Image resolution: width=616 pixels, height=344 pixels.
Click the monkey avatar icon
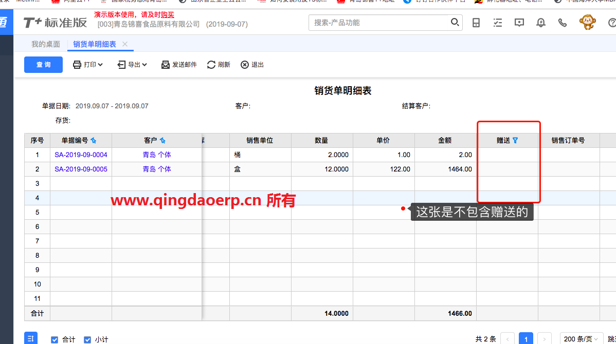(588, 22)
